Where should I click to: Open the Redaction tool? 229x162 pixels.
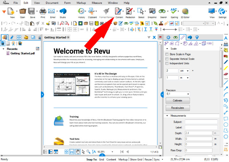129,12
